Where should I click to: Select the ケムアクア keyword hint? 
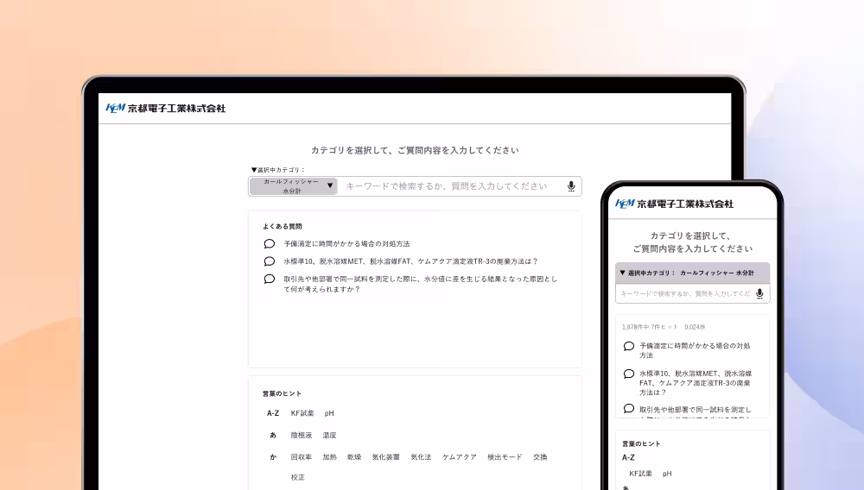click(459, 457)
